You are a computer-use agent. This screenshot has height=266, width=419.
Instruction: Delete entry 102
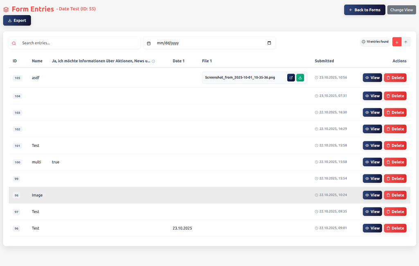coord(395,129)
